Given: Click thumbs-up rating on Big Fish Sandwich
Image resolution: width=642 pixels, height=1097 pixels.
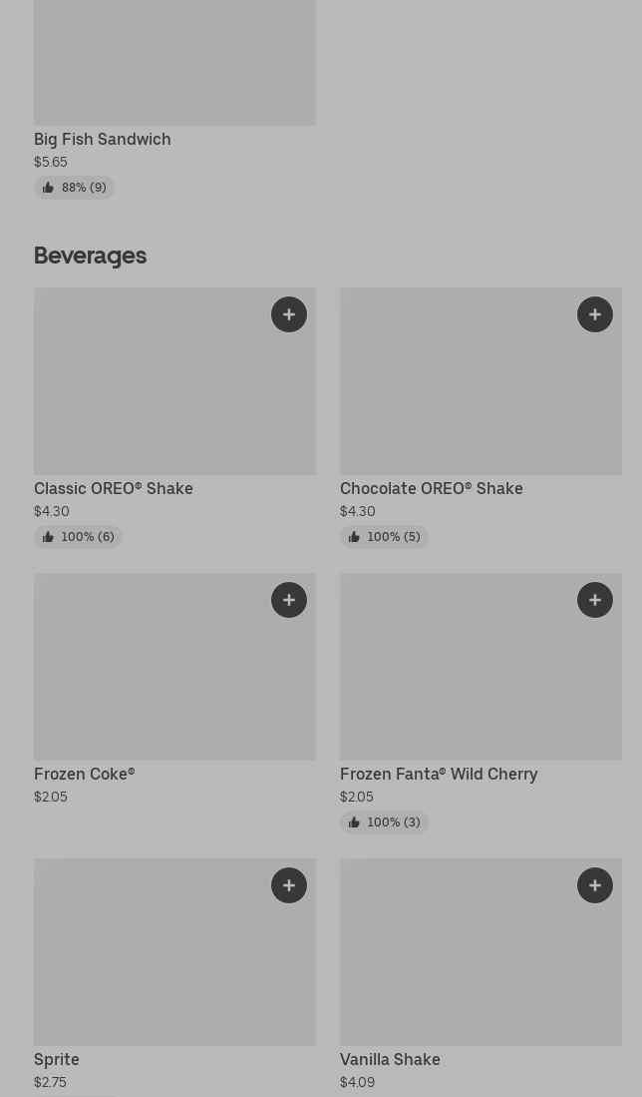Looking at the screenshot, I should 75,188.
